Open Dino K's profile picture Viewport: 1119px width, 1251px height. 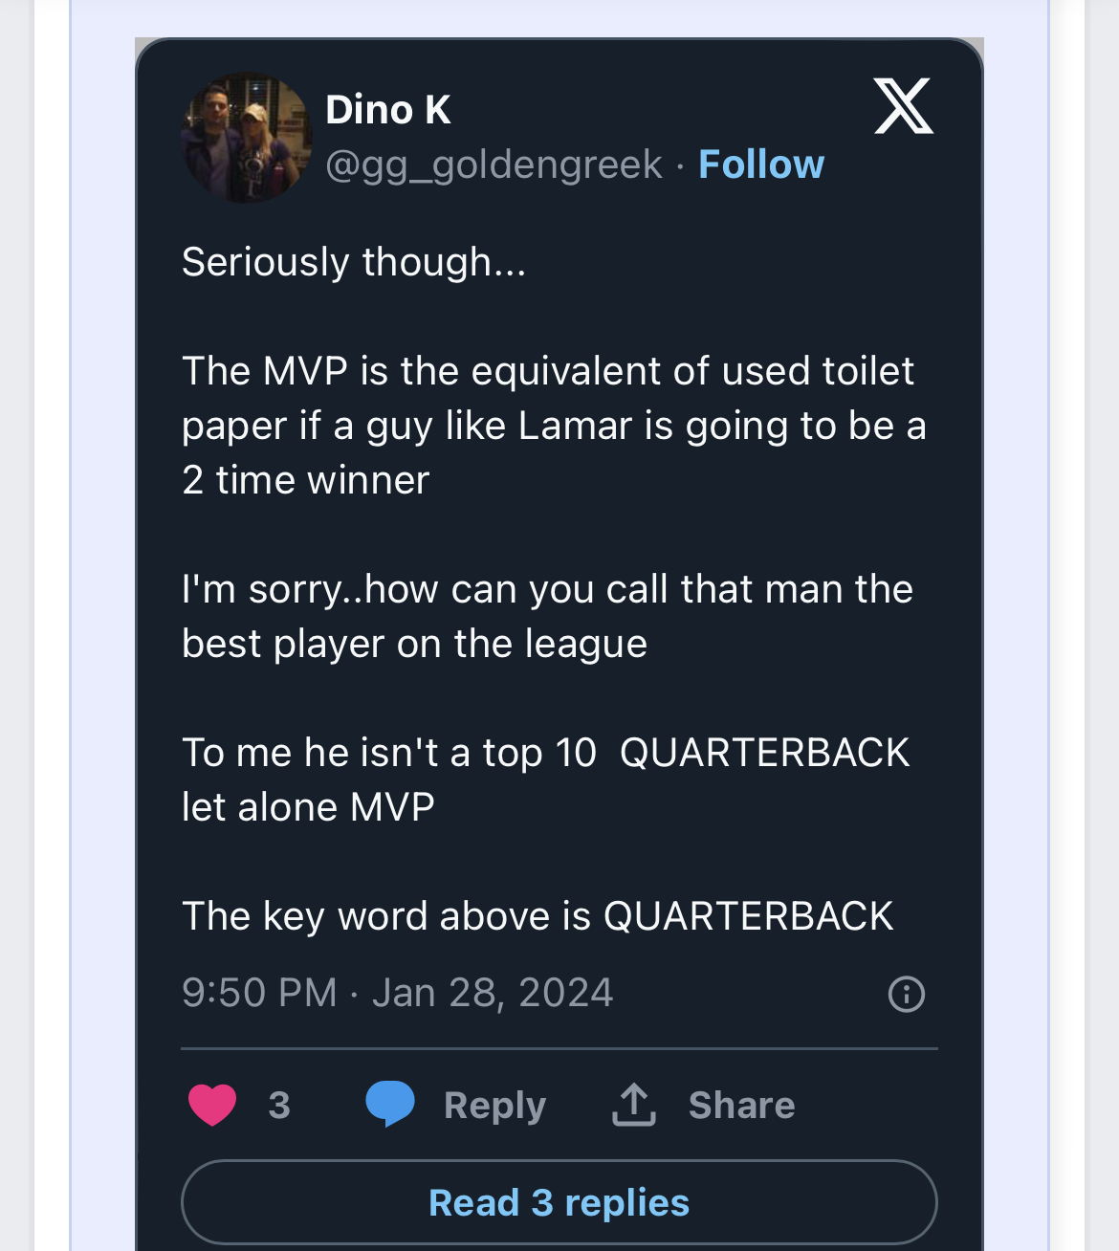[x=247, y=138]
